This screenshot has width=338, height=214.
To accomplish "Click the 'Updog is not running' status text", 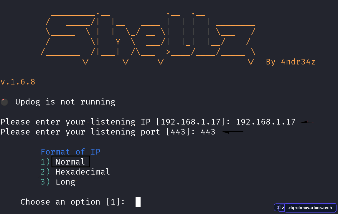I will [65, 102].
